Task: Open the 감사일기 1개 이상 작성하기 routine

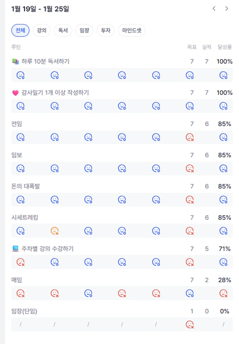Action: [x=55, y=93]
